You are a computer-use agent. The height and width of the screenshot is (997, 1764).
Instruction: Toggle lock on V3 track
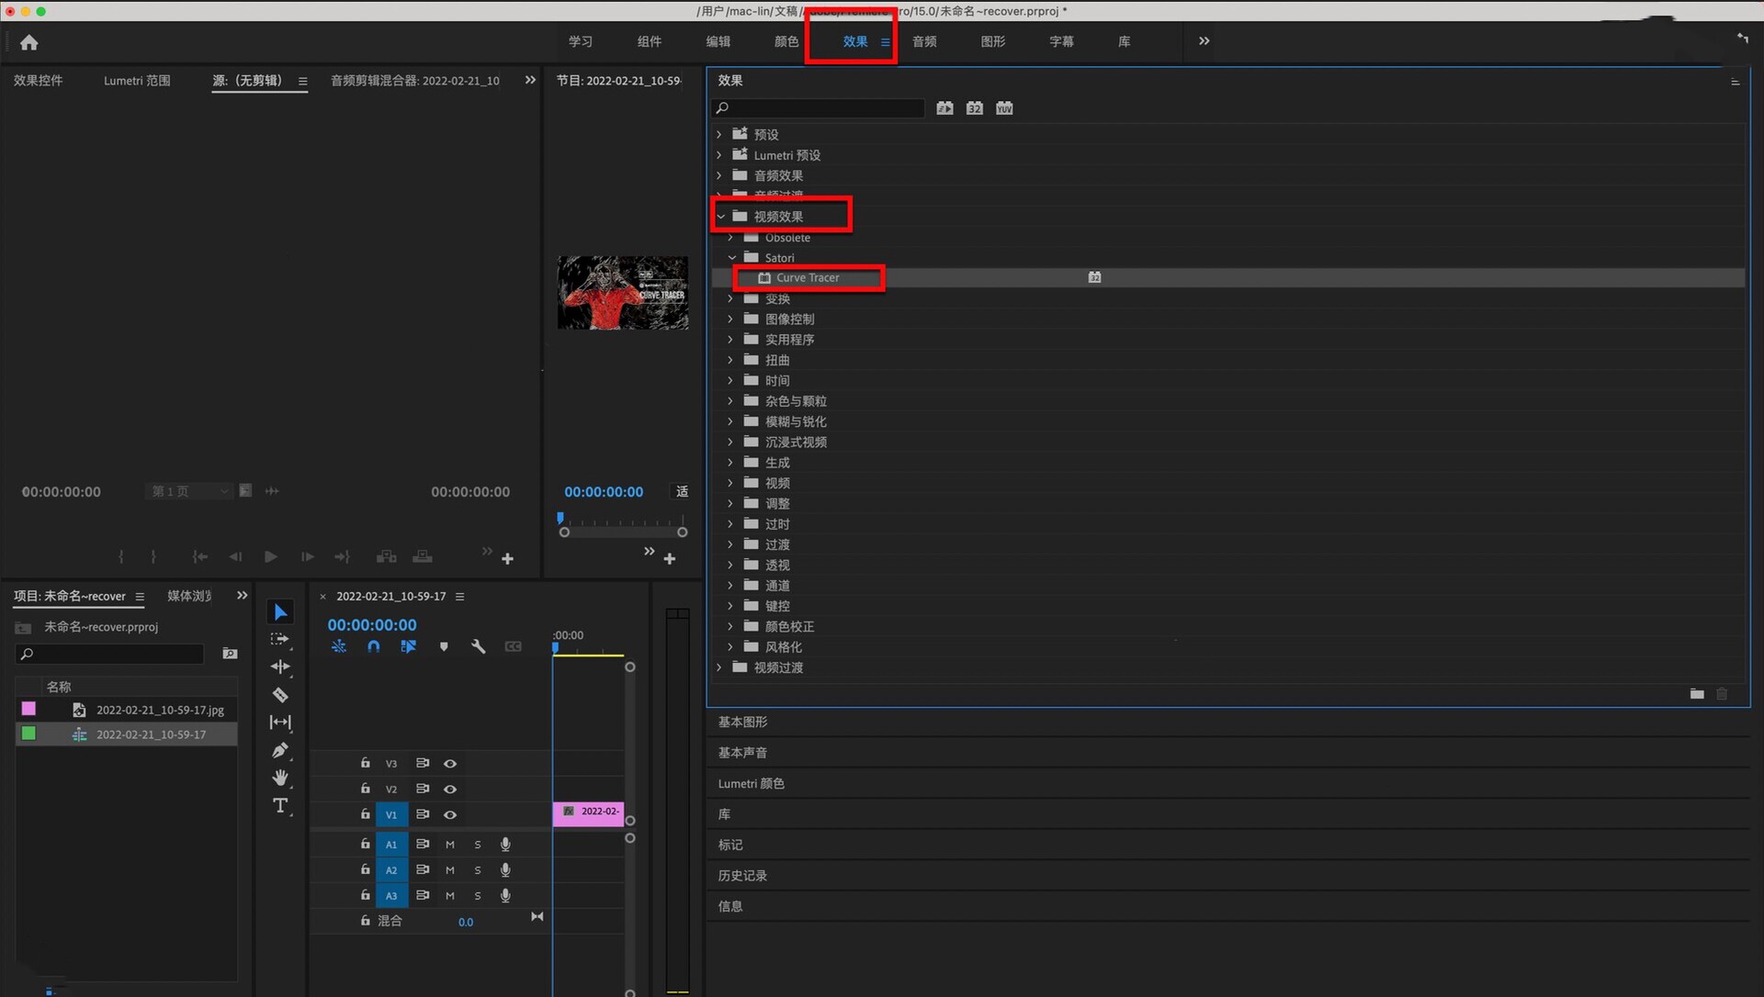point(365,763)
